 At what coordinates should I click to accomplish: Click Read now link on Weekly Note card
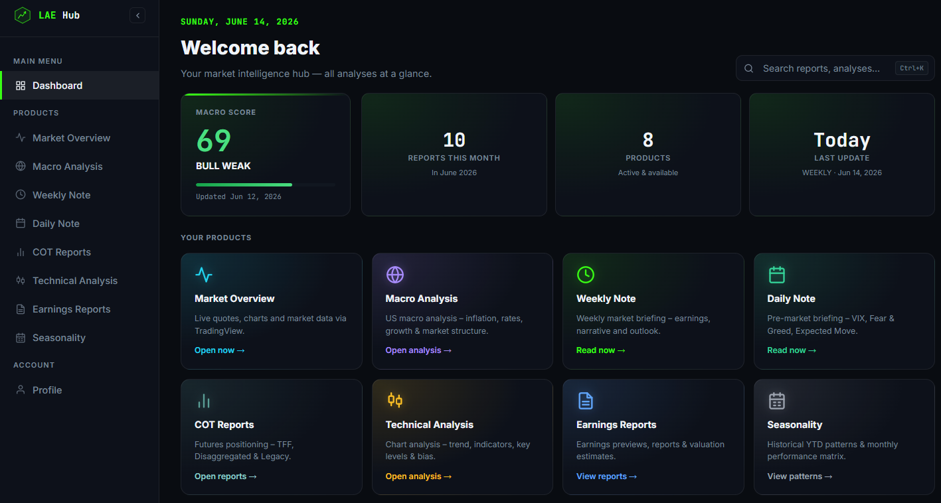(601, 350)
